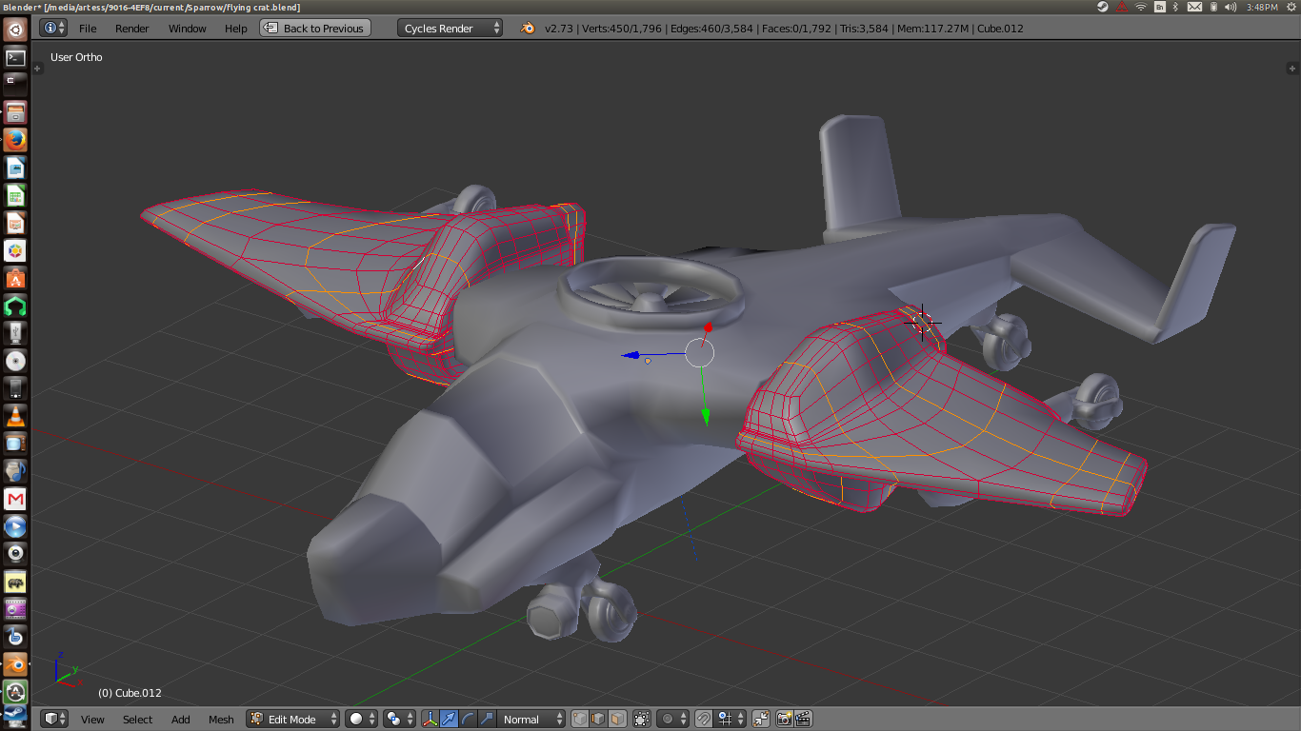Switch to face select mode
This screenshot has height=731, width=1301.
coord(617,720)
